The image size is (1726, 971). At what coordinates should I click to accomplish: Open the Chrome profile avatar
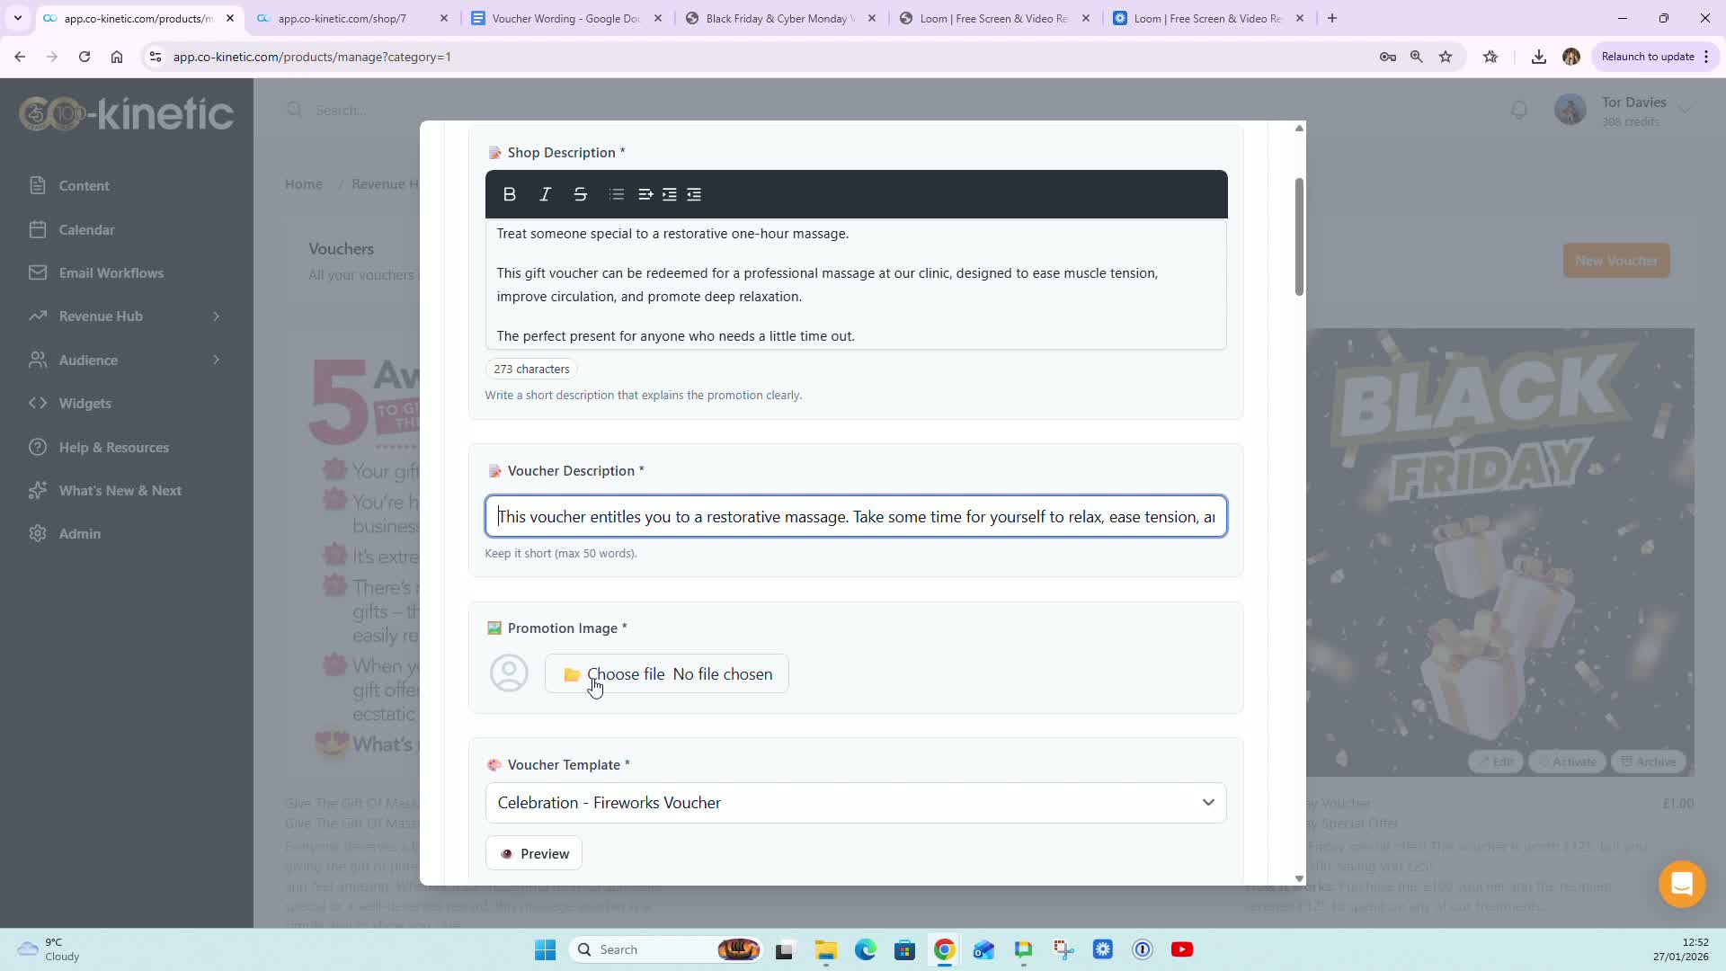1571,57
